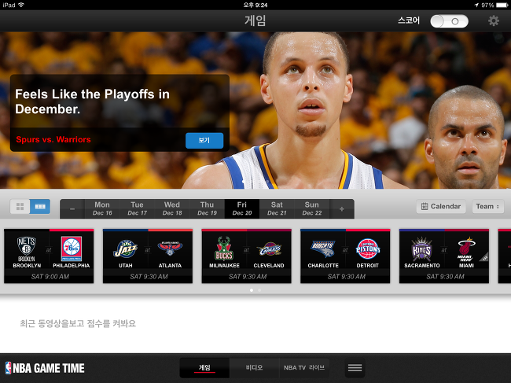Image resolution: width=511 pixels, height=383 pixels.
Task: Switch to the 게임 games tab
Action: [x=204, y=368]
